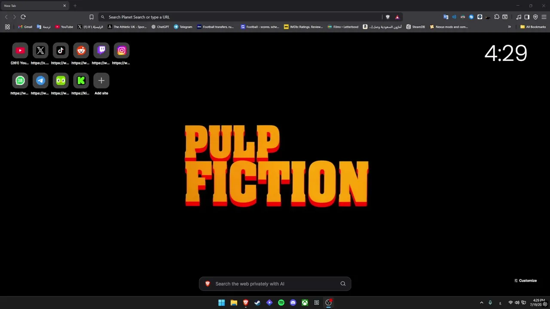
Task: Open the ChatGPT bookmark
Action: click(160, 27)
